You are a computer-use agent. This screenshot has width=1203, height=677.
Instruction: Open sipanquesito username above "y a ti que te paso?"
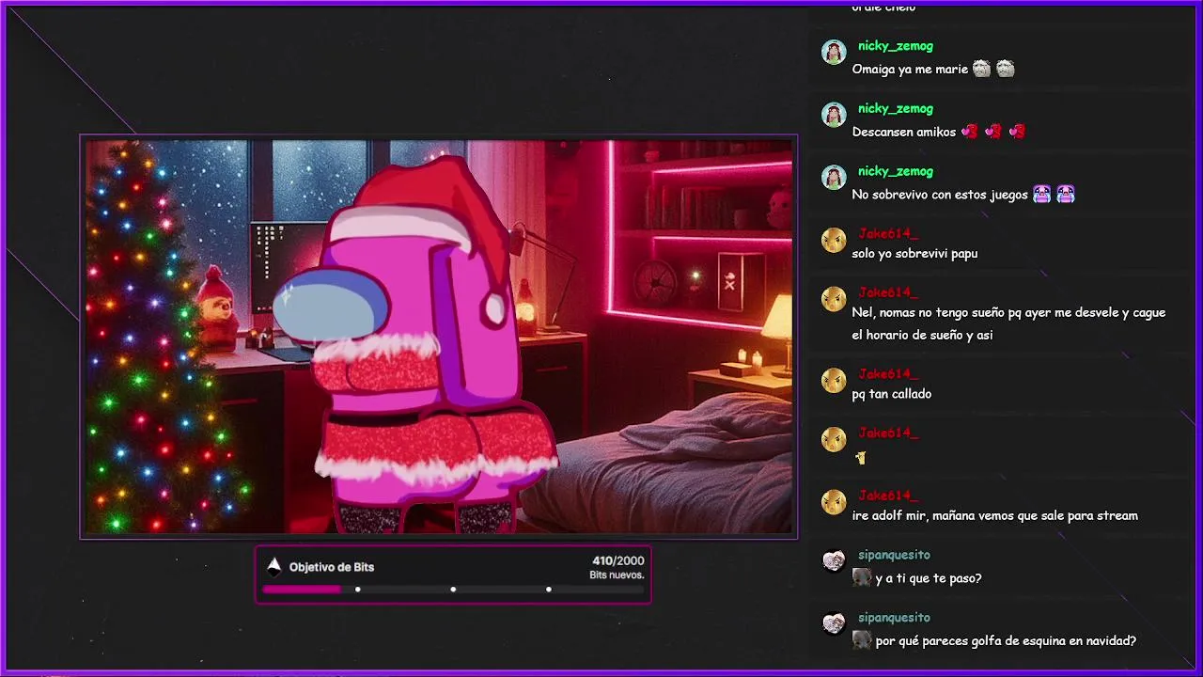[894, 555]
